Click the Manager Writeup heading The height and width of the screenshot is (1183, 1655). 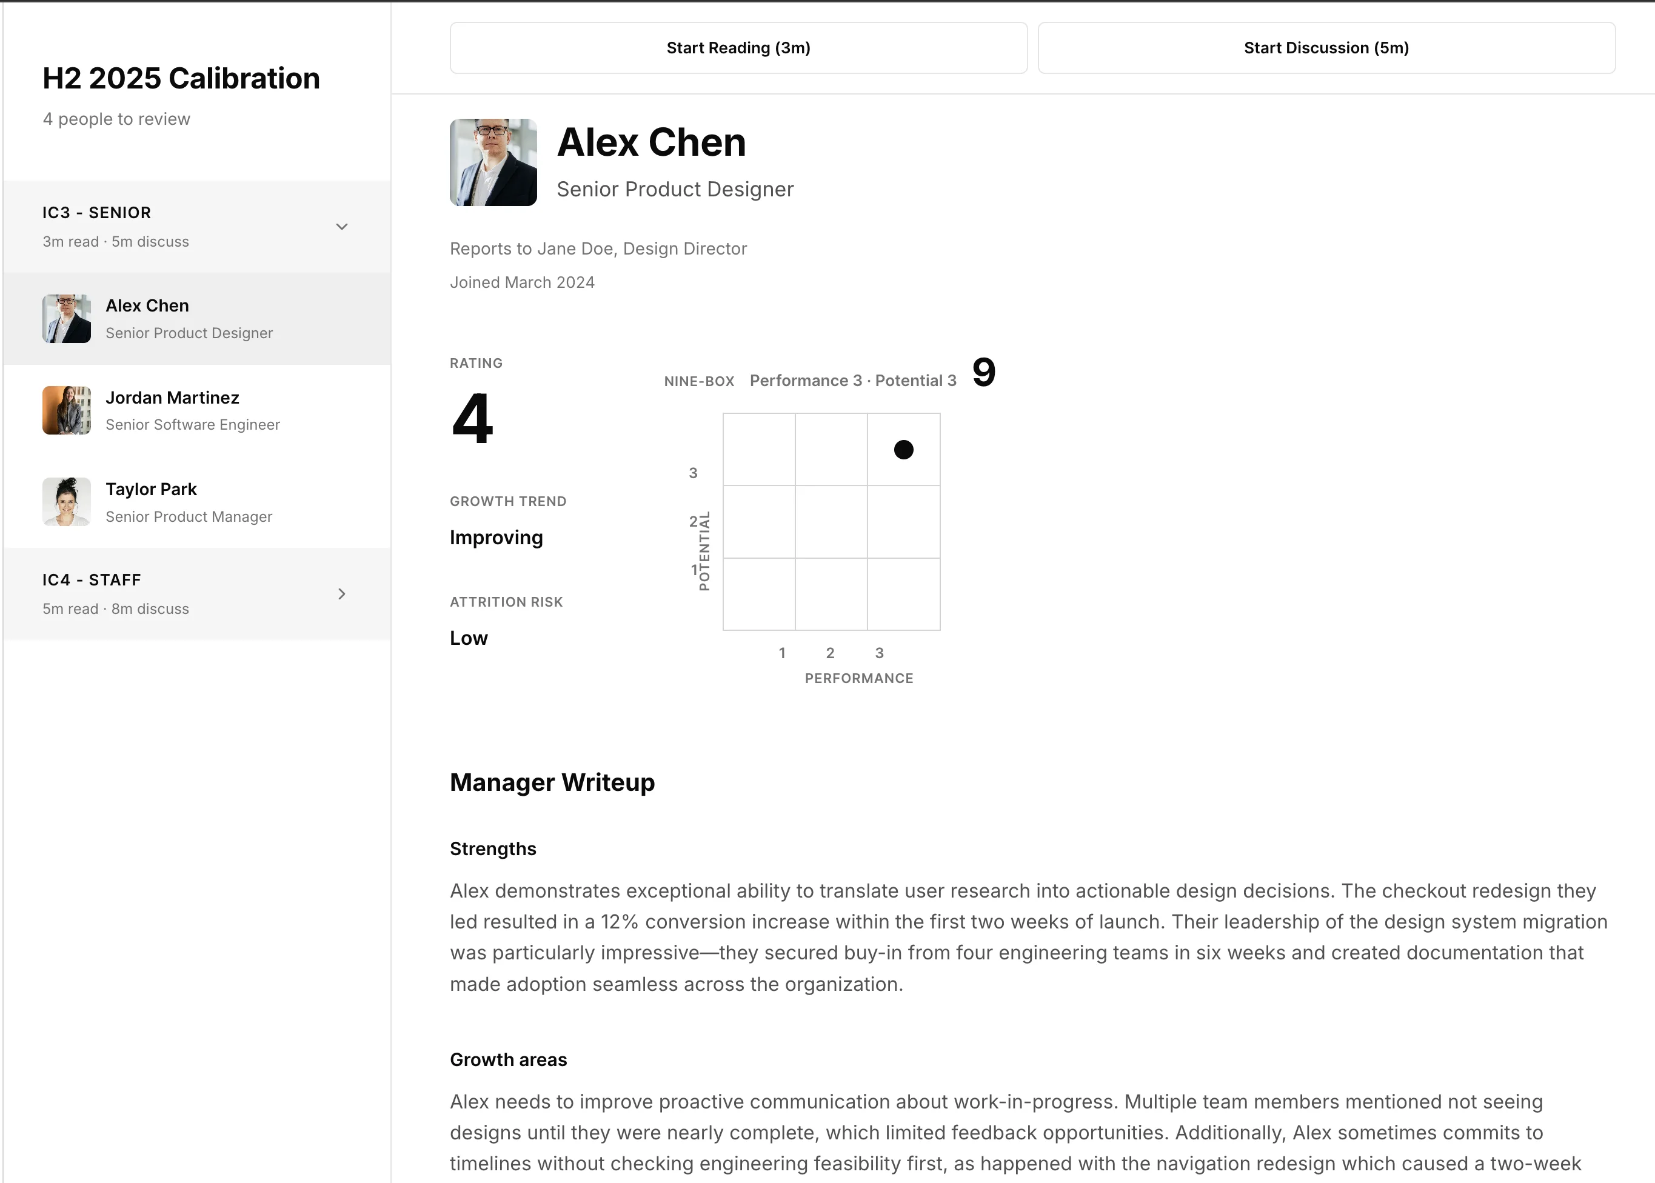pyautogui.click(x=552, y=782)
